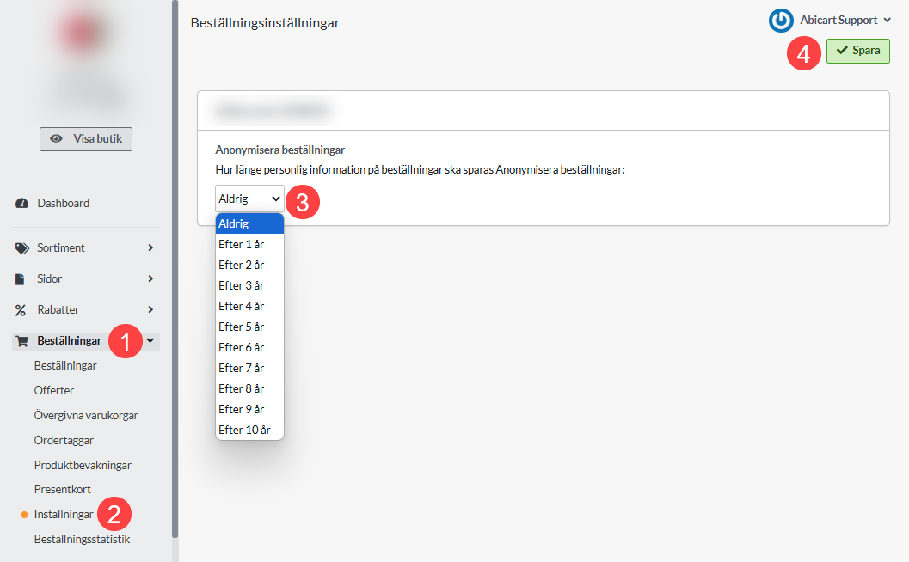The image size is (909, 562).
Task: Click the Rabatter percent icon
Action: point(21,310)
